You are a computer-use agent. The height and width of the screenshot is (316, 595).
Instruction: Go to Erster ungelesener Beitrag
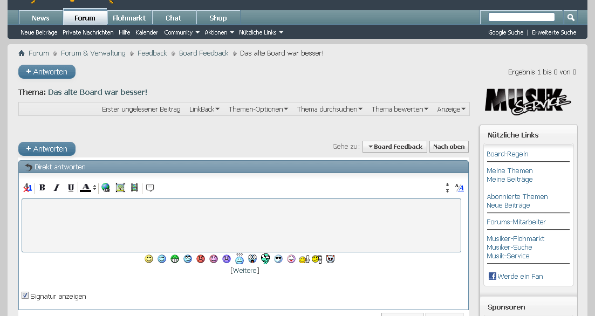coord(141,109)
